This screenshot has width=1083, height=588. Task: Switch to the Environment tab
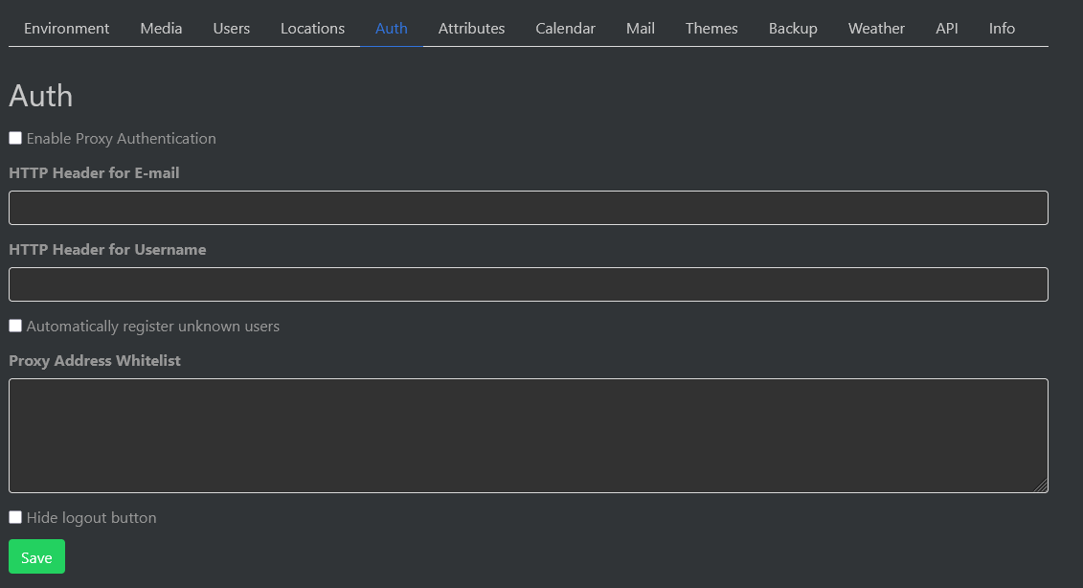coord(66,28)
